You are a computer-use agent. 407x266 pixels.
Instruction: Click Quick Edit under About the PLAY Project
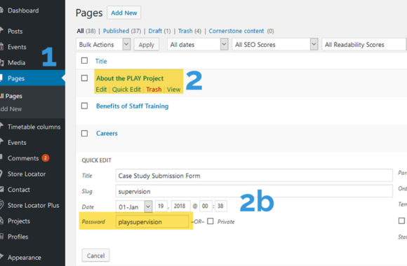126,90
